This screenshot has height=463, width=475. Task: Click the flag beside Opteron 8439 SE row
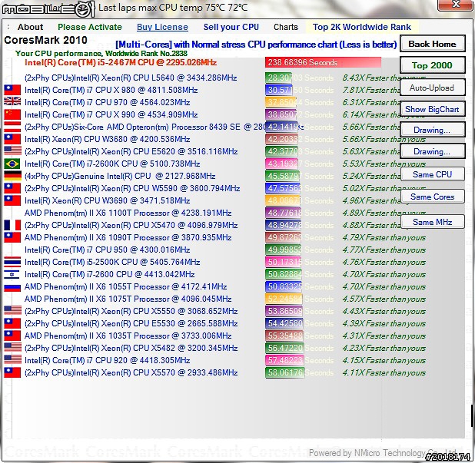tap(12, 127)
